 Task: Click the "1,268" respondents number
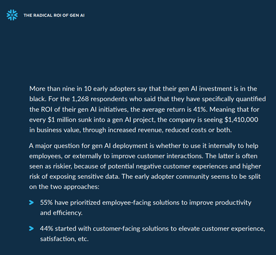[x=80, y=99]
